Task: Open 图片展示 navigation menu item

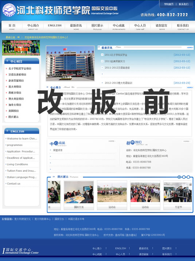Action: 97,27
